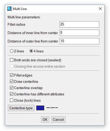Uncheck Centerline has different attributes
The height and width of the screenshot is (131, 110).
click(x=11, y=94)
